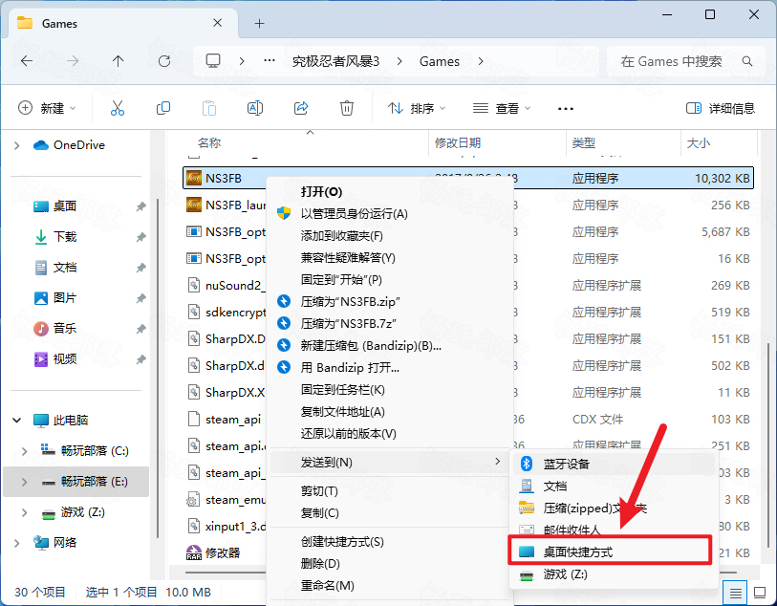Screen dimensions: 777x606
Task: Send to 蓝牙设备 Bluetooth device
Action: tap(615, 464)
